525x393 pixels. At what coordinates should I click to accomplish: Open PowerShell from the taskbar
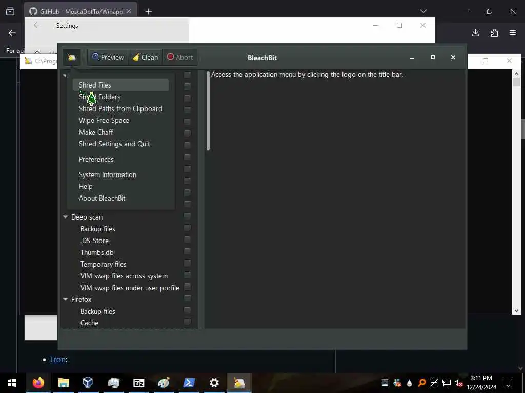tap(189, 383)
